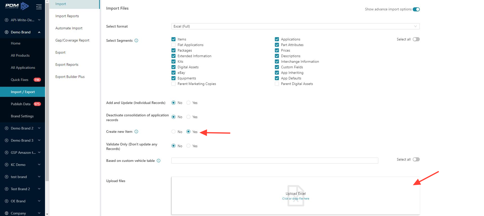
Task: Go to Home in sidebar
Action: [x=16, y=43]
